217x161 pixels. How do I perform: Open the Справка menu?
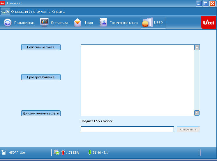click(59, 12)
